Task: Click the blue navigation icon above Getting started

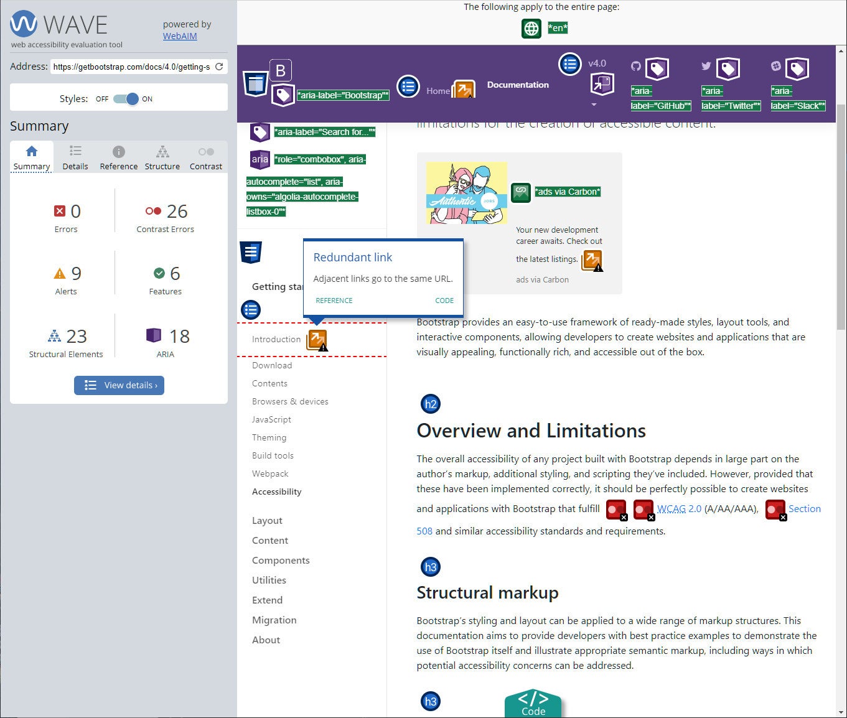Action: click(x=251, y=252)
